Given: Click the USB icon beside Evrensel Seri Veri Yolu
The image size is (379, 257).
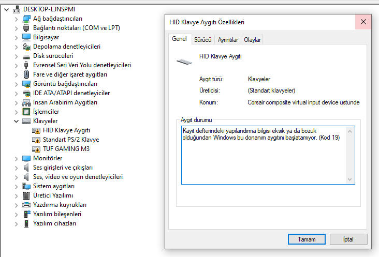Looking at the screenshot, I should pyautogui.click(x=27, y=65).
